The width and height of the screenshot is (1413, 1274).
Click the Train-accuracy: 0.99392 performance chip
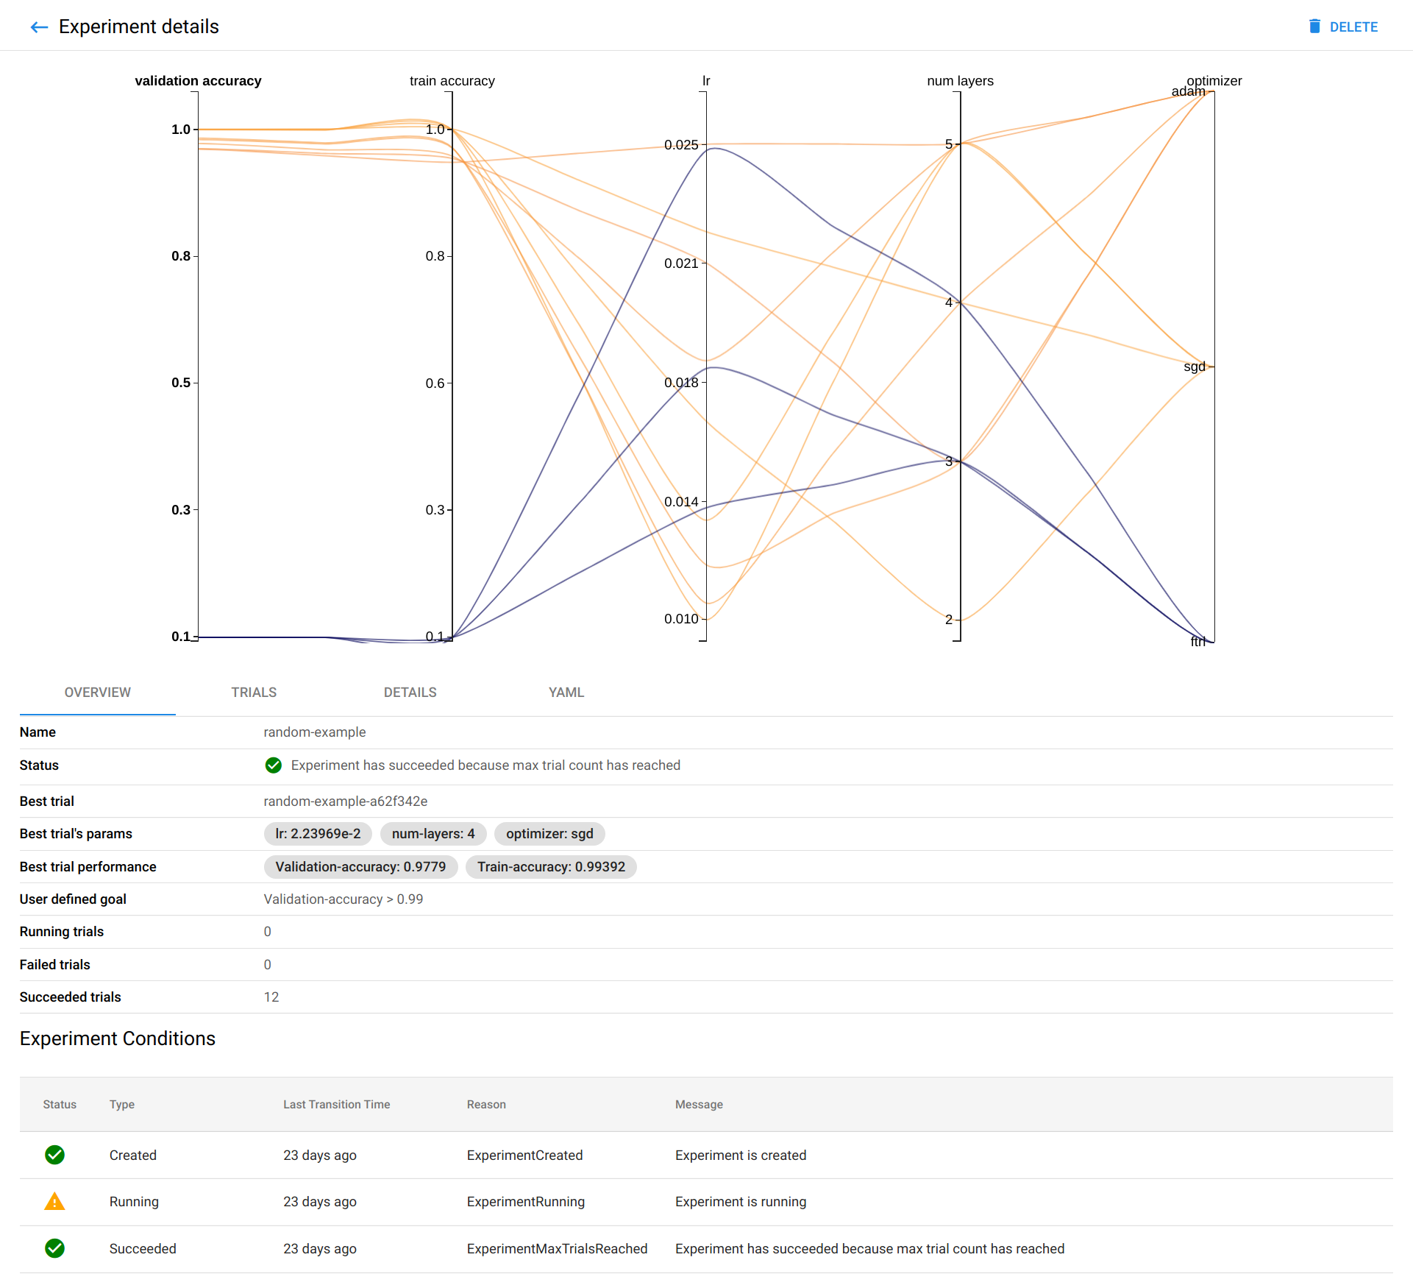[x=551, y=866]
